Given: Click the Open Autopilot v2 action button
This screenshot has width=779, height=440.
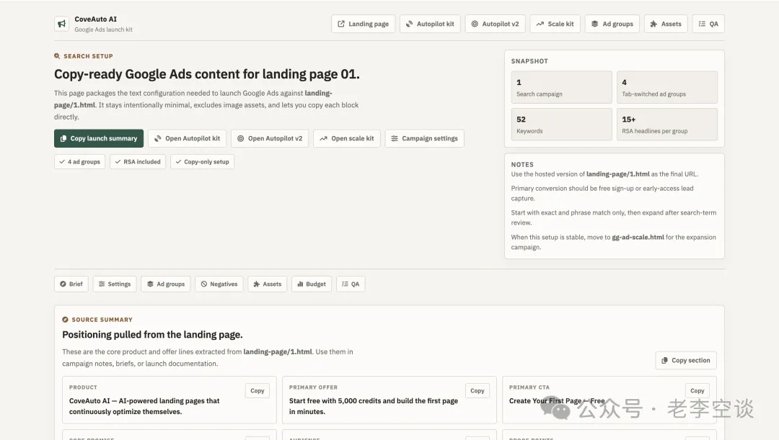Looking at the screenshot, I should coord(270,138).
